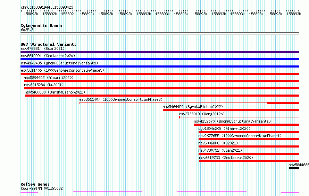Open esv3611406 (1000GenomesConsortiumPhase3) label
Image resolution: width=309 pixels, height=196 pixels.
tap(62, 70)
